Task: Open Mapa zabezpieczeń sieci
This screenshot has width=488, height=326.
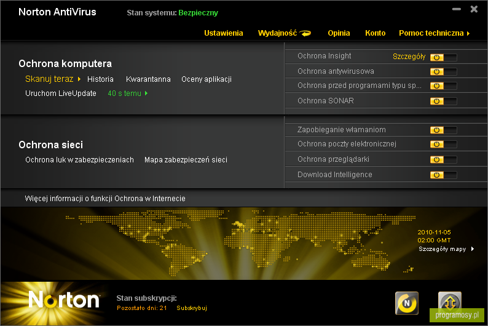Action: coord(186,160)
